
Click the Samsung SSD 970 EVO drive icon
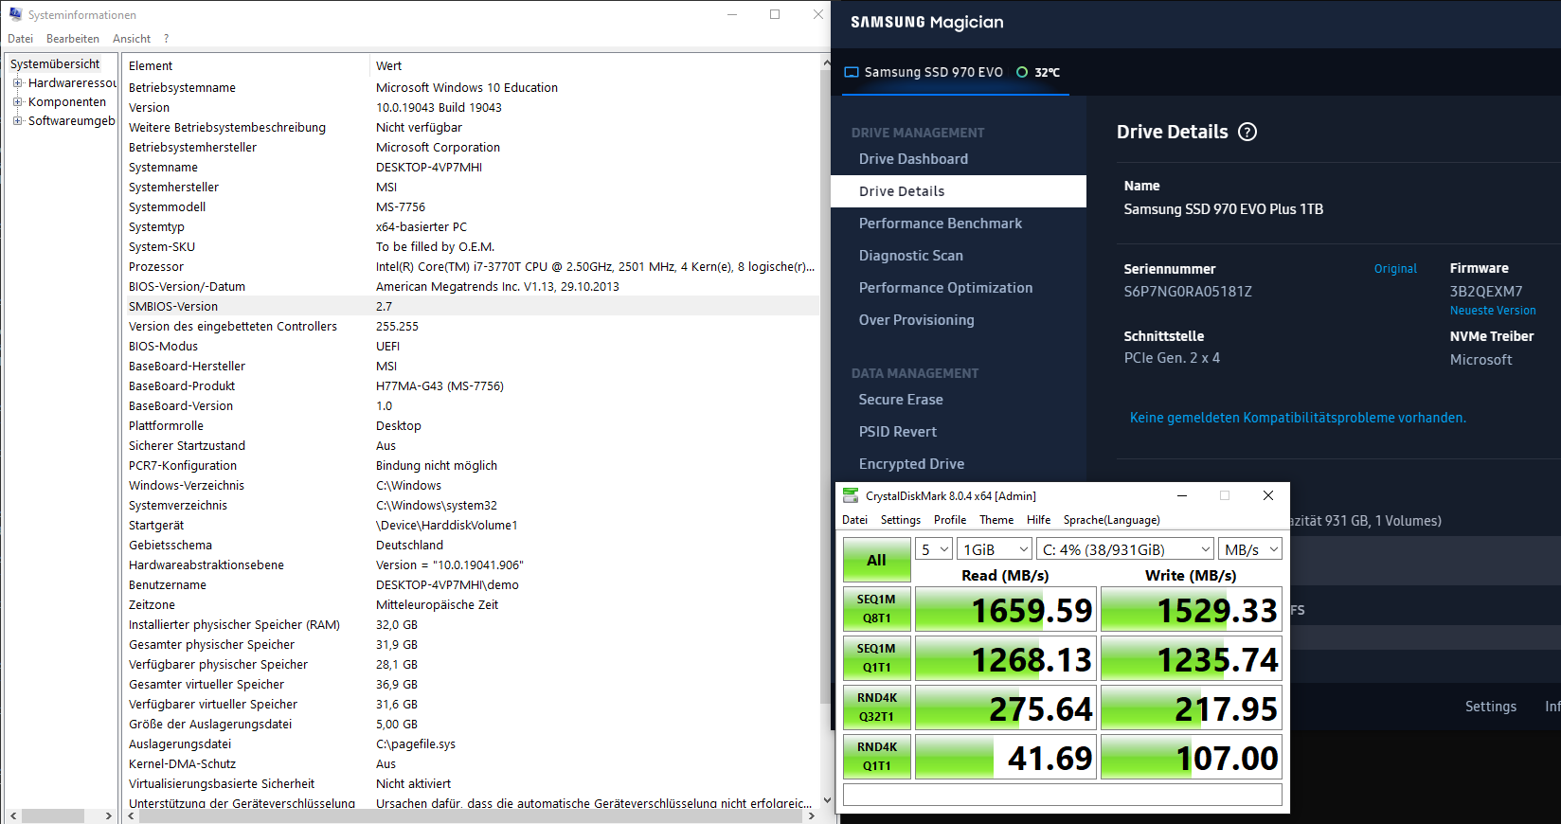tap(852, 72)
